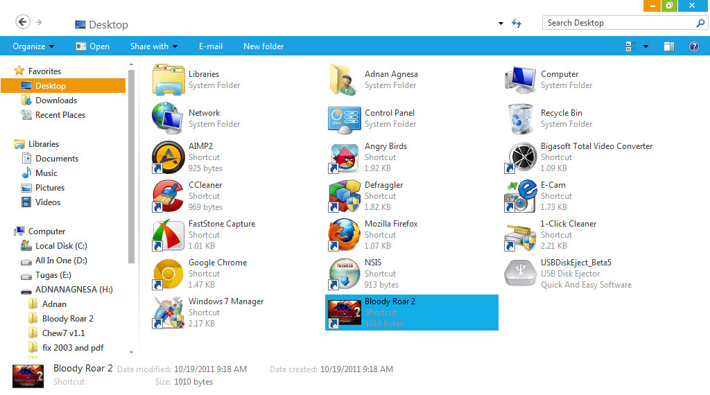
Task: Select the Libraries system folder icon
Action: tap(168, 80)
